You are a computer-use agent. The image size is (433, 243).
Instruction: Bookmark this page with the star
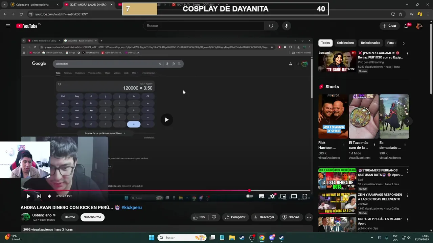pyautogui.click(x=401, y=14)
